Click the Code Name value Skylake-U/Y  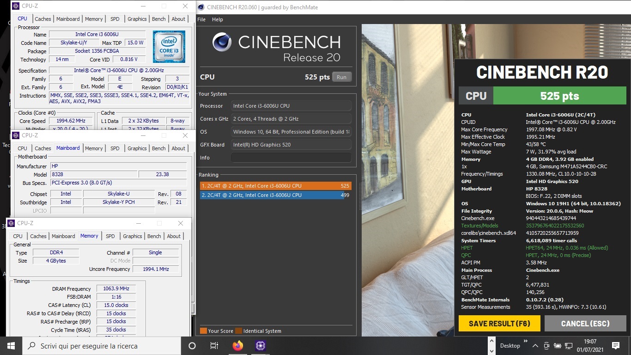click(x=74, y=43)
